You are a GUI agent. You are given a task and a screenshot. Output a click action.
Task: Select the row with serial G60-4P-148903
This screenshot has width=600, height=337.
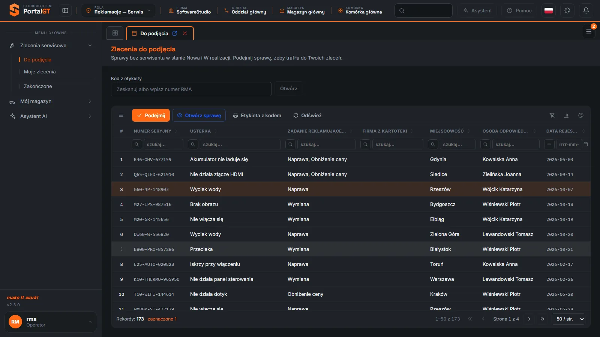click(x=351, y=189)
